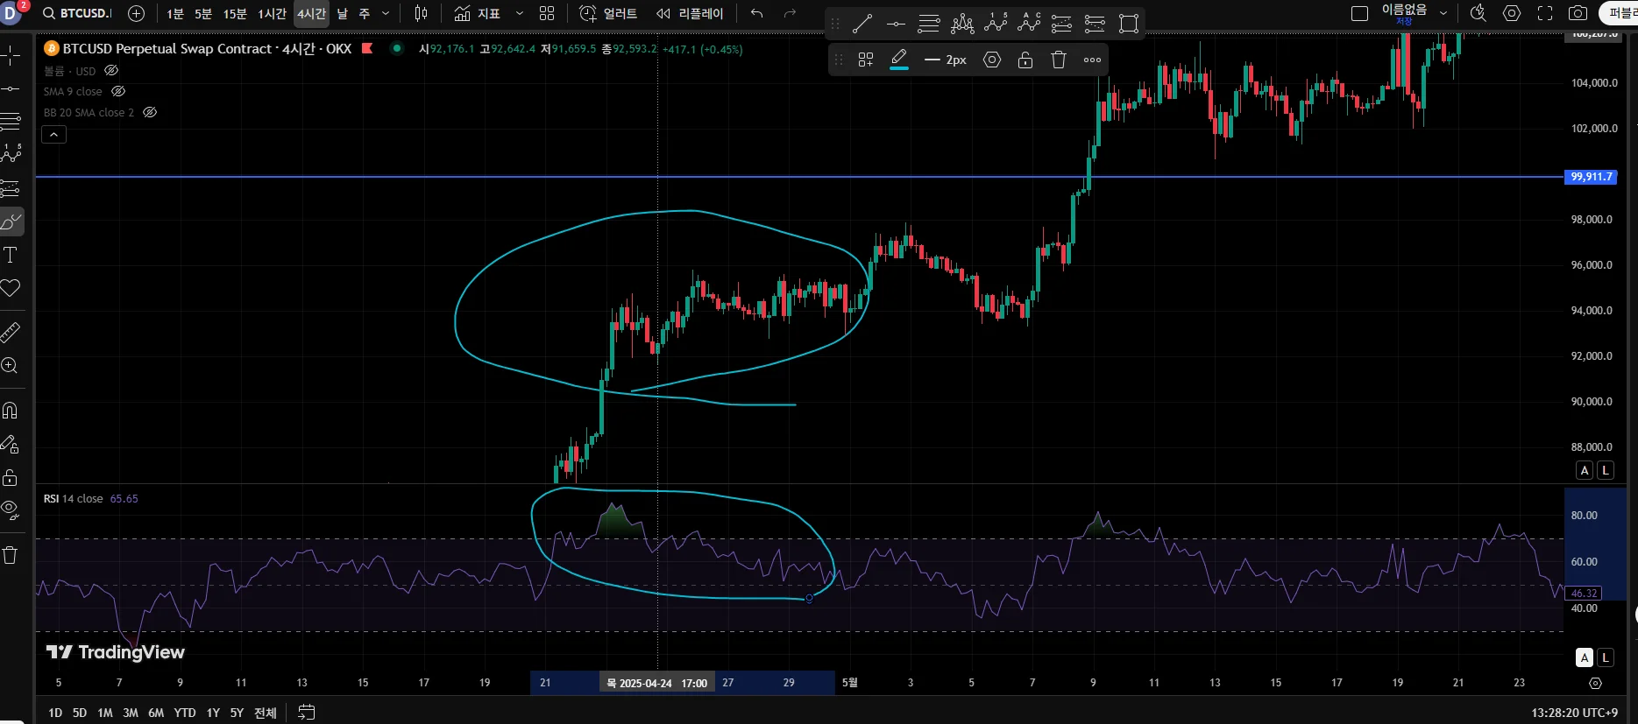1638x724 pixels.
Task: Show the hidden SMA 9 close indicator
Action: (x=118, y=91)
